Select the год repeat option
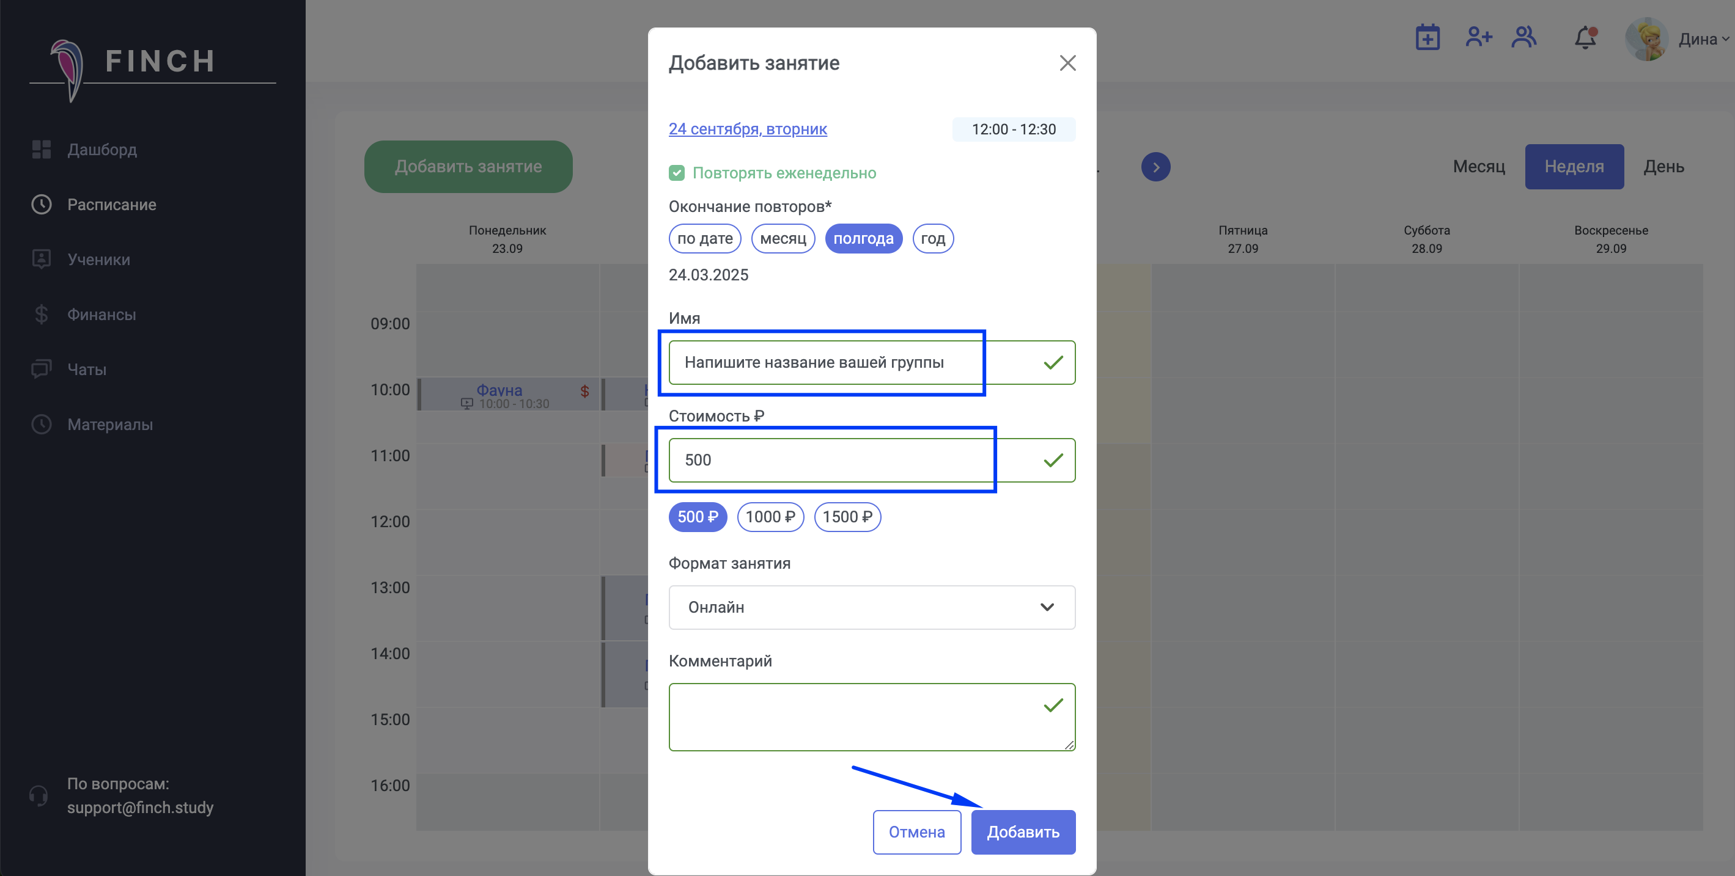Screen dimensions: 1735x876 [x=932, y=238]
